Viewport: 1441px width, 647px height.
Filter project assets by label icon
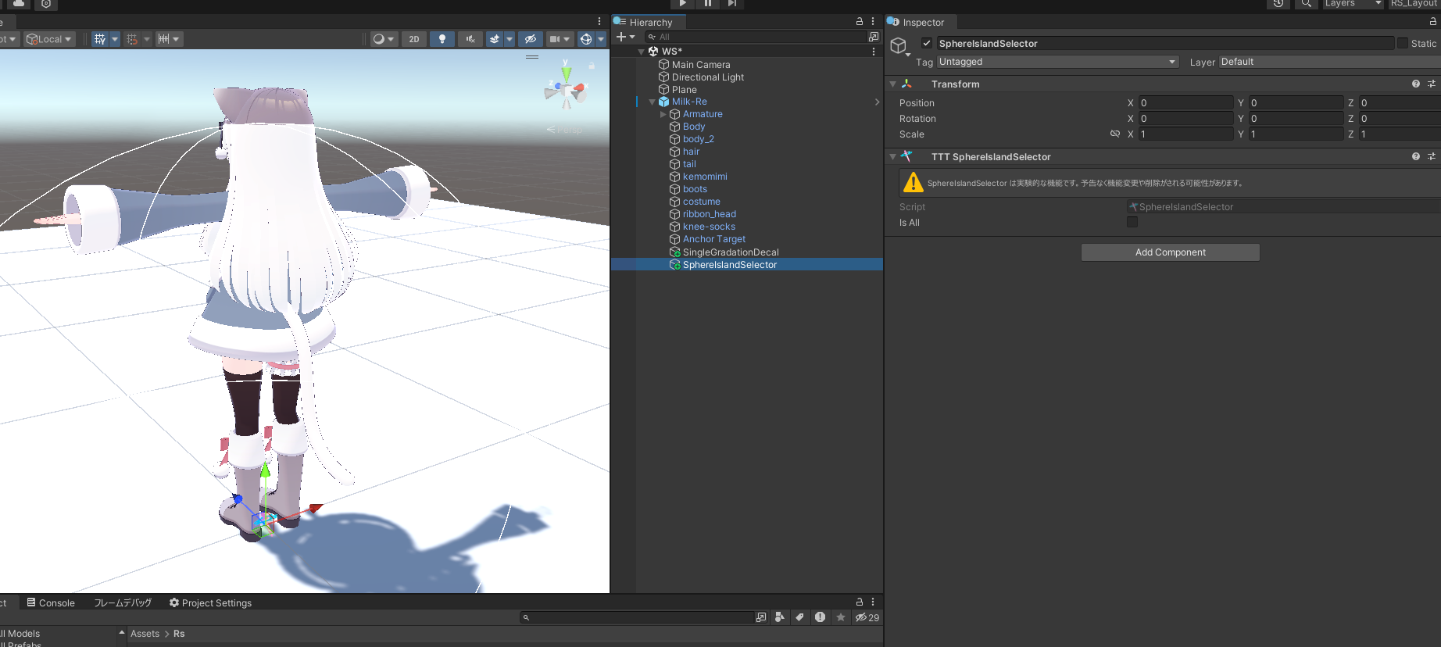click(x=799, y=617)
